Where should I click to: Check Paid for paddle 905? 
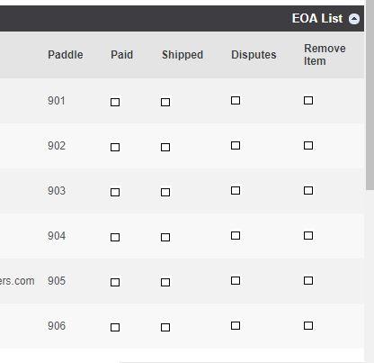tap(115, 282)
